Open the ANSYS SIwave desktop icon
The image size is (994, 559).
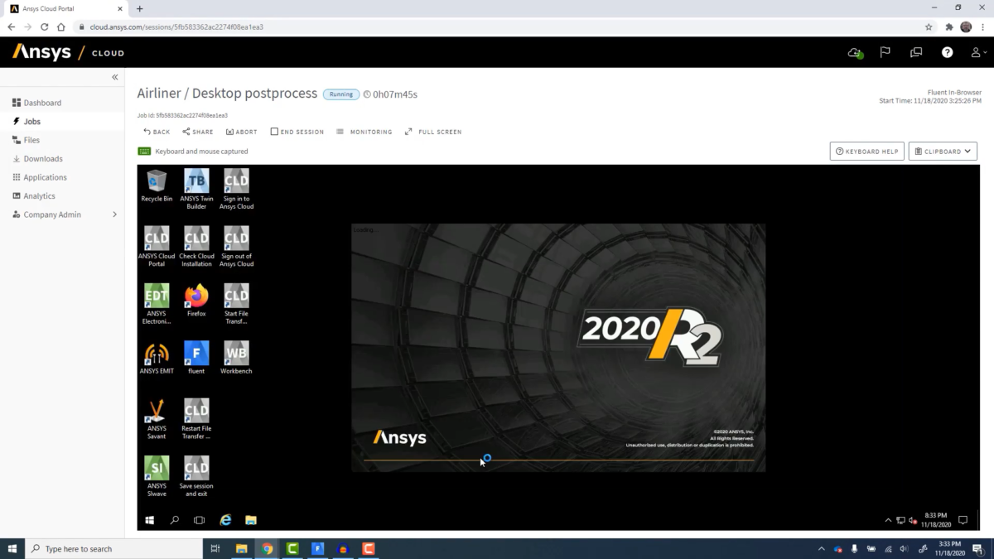tap(157, 476)
